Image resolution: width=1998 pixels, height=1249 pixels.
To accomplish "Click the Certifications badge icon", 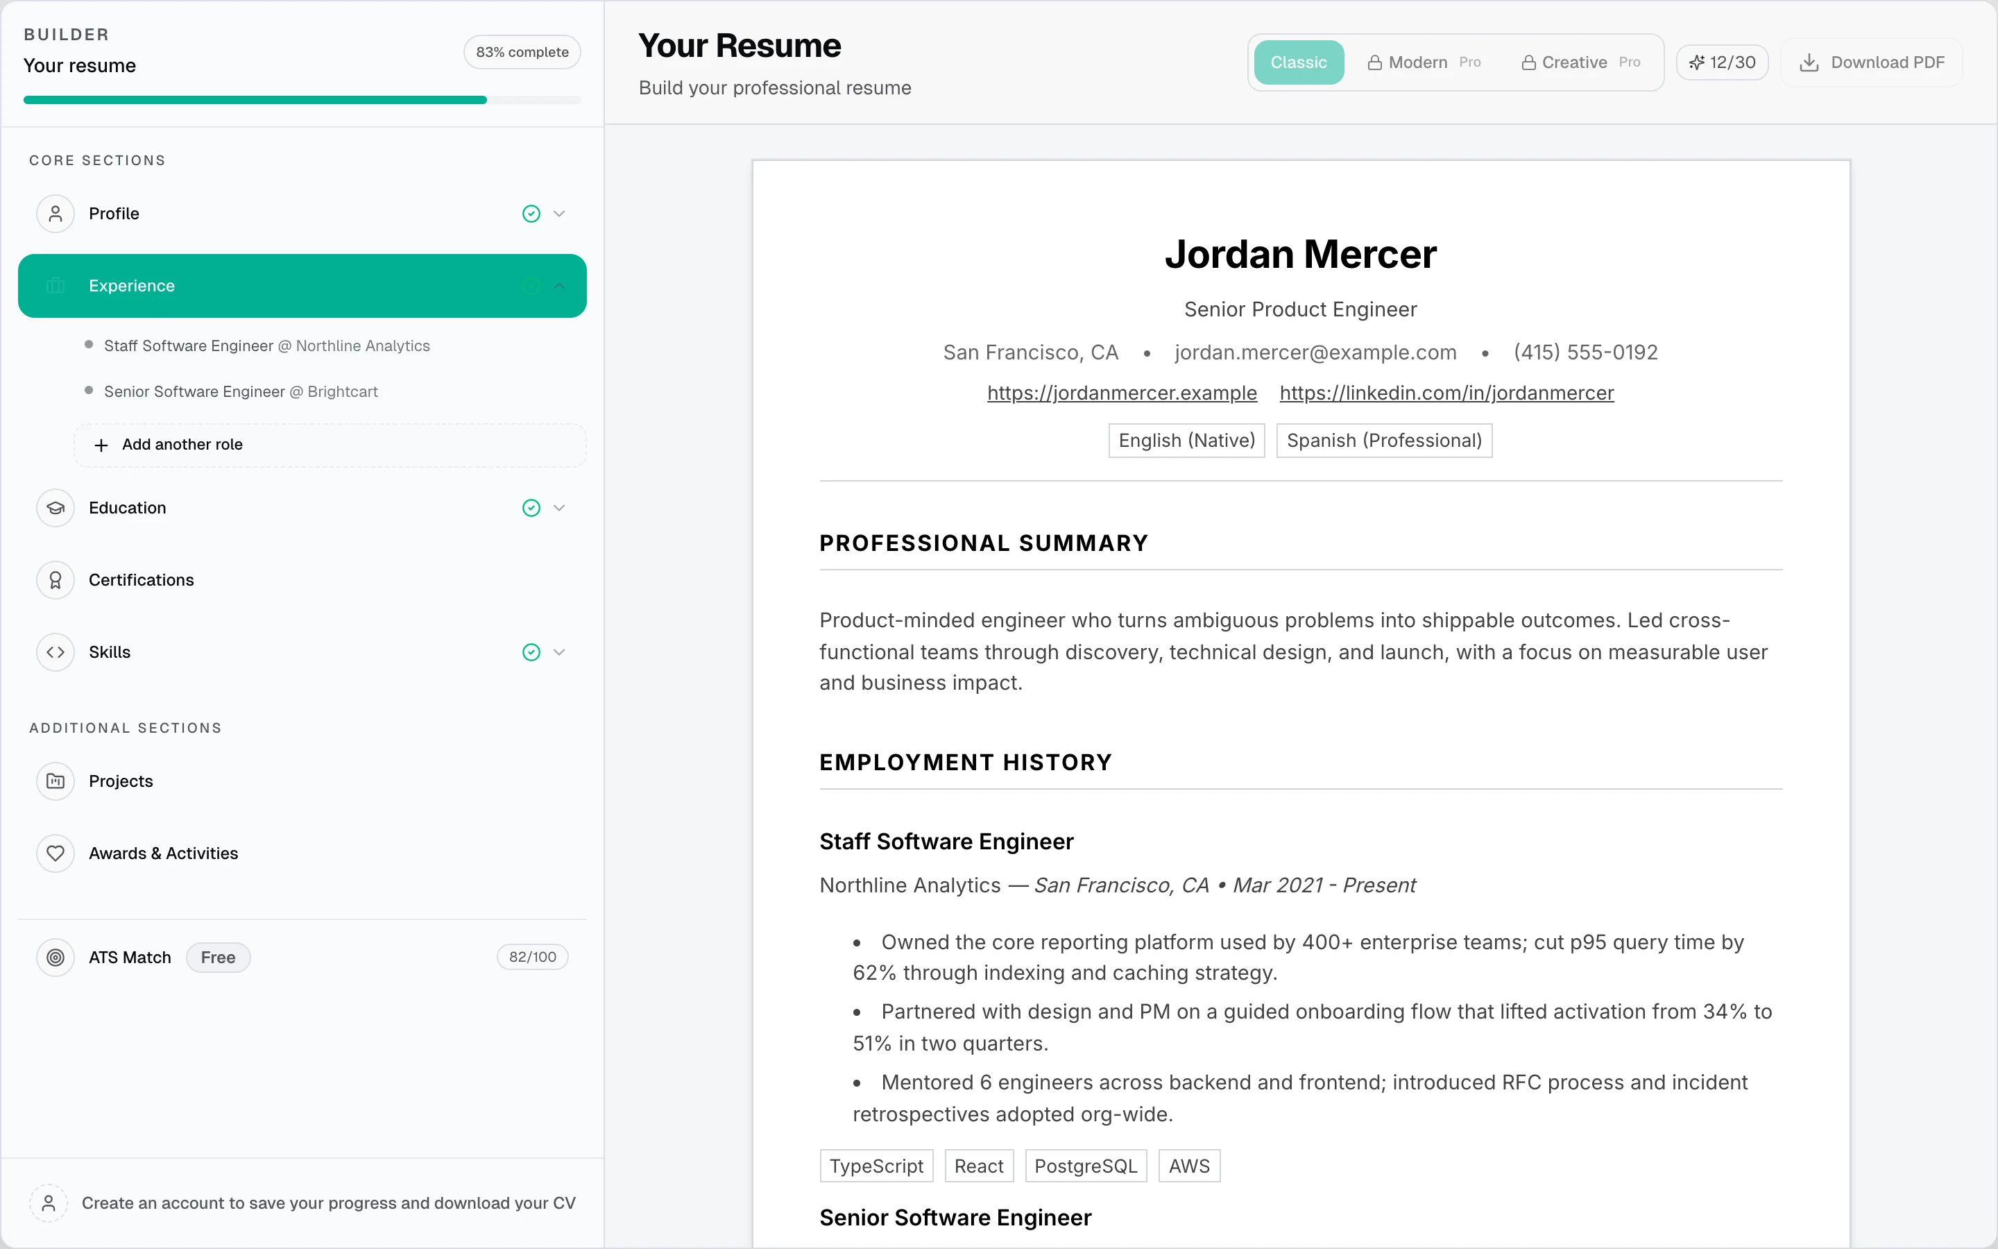I will tap(55, 580).
